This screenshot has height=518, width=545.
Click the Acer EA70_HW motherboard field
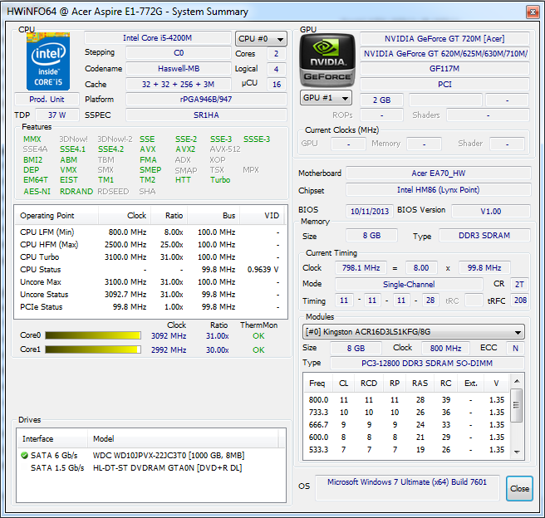(x=439, y=173)
